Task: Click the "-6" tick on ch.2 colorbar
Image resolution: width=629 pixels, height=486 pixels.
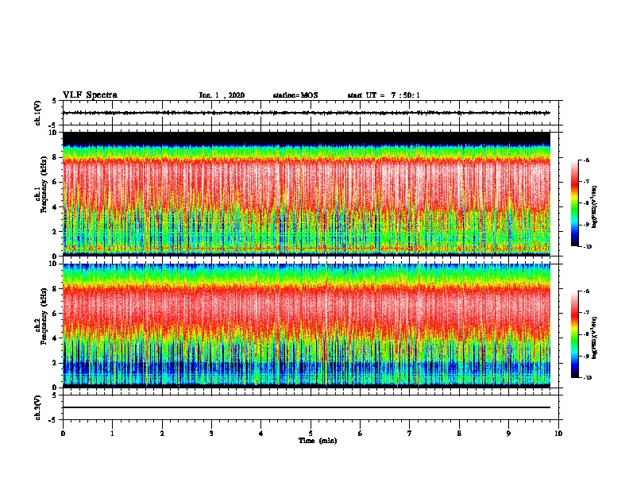Action: pos(586,291)
